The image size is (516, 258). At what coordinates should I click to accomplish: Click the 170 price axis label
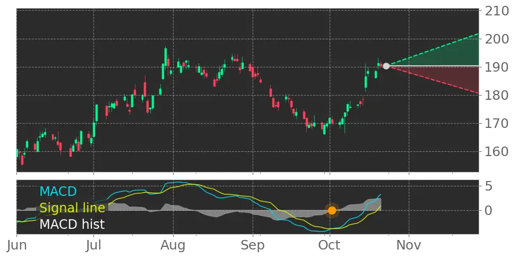tap(497, 124)
